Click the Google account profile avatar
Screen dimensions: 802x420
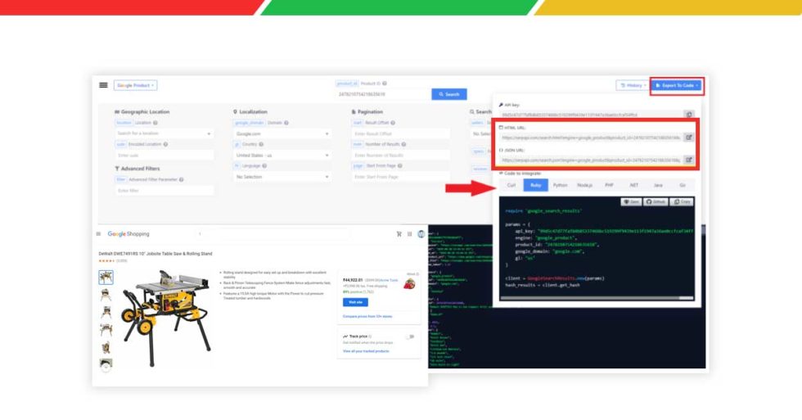pos(421,234)
